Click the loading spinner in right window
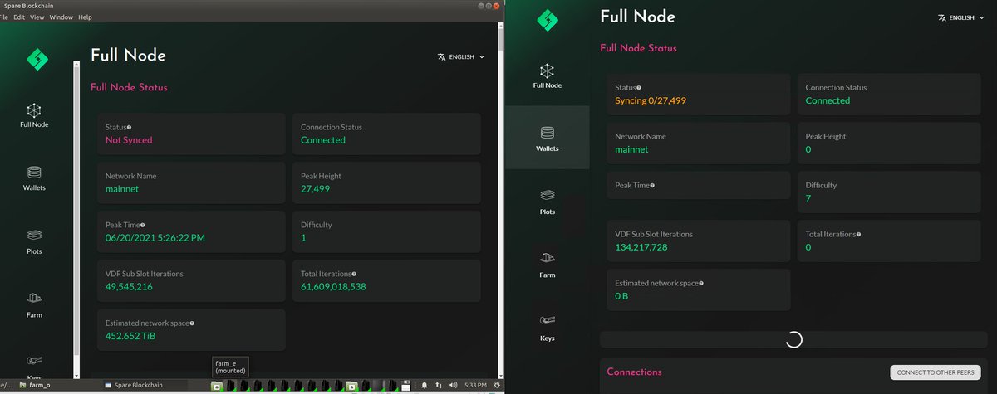 (793, 339)
